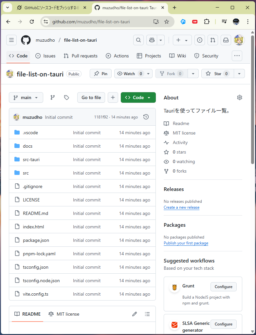Open the src-tauri folder
This screenshot has width=256, height=335.
[x=31, y=159]
